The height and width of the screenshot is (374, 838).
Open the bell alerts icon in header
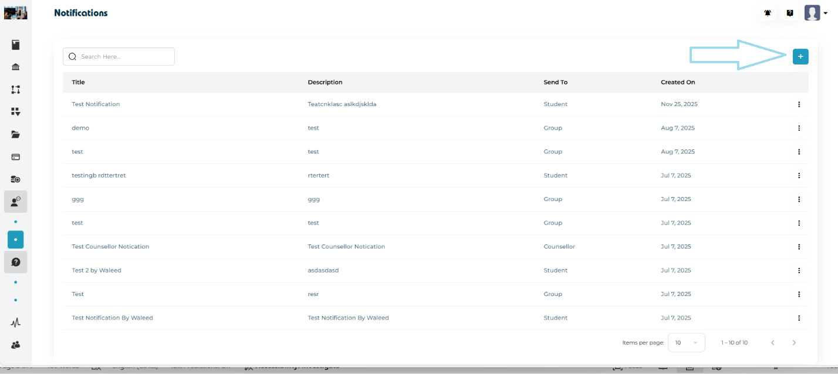[x=768, y=13]
